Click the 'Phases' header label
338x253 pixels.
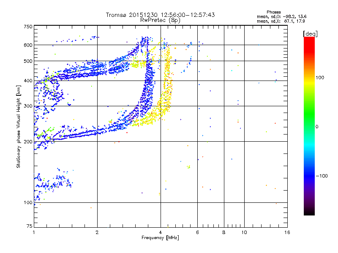tap(273, 12)
